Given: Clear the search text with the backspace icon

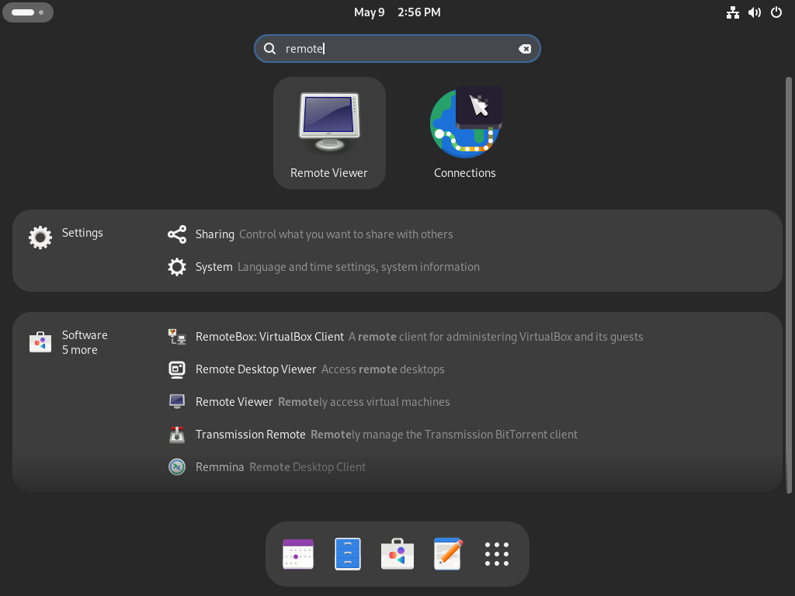Looking at the screenshot, I should (x=525, y=49).
